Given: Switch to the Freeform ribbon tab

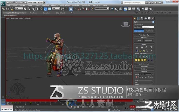Looking at the screenshot, I should (33, 13).
